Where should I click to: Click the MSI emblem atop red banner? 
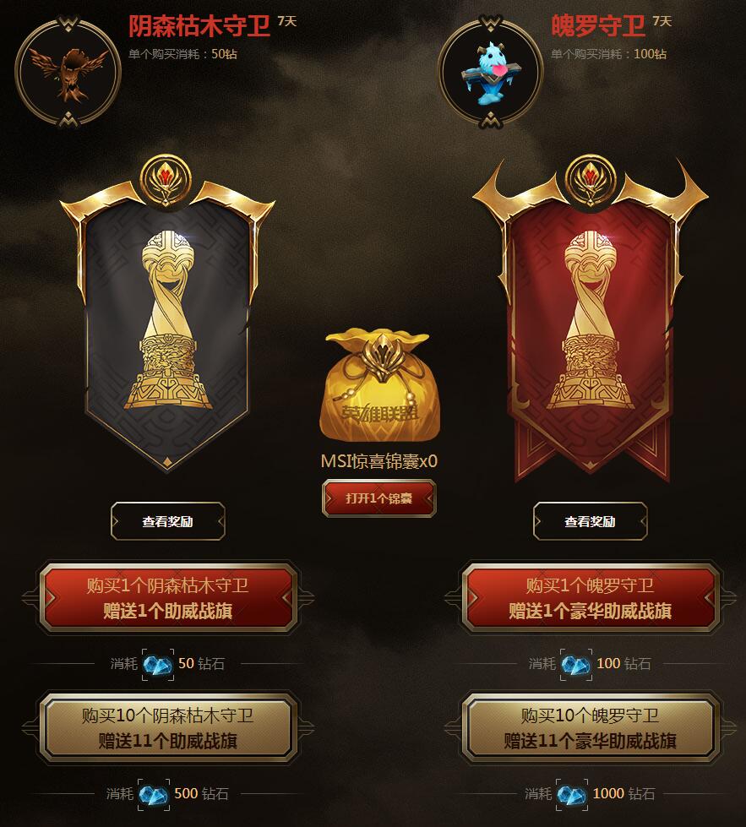tap(591, 181)
